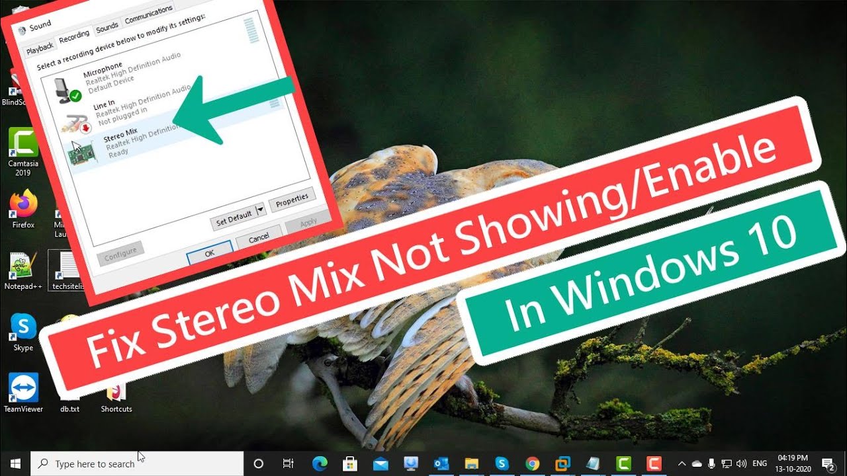The width and height of the screenshot is (847, 476).
Task: Select the db.txt desktop file label
Action: click(70, 409)
